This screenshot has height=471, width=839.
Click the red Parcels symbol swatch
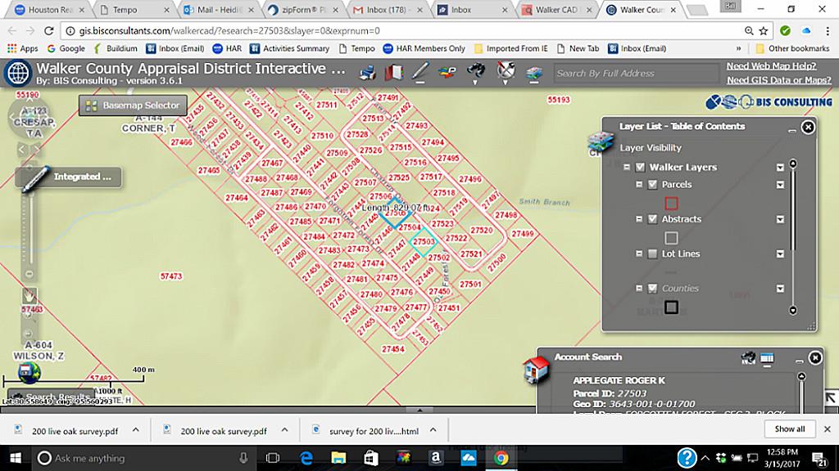click(671, 203)
